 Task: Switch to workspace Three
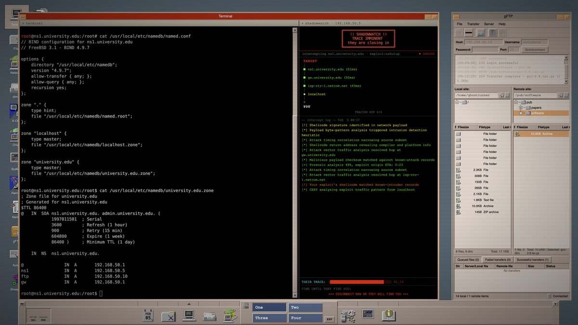pyautogui.click(x=270, y=318)
